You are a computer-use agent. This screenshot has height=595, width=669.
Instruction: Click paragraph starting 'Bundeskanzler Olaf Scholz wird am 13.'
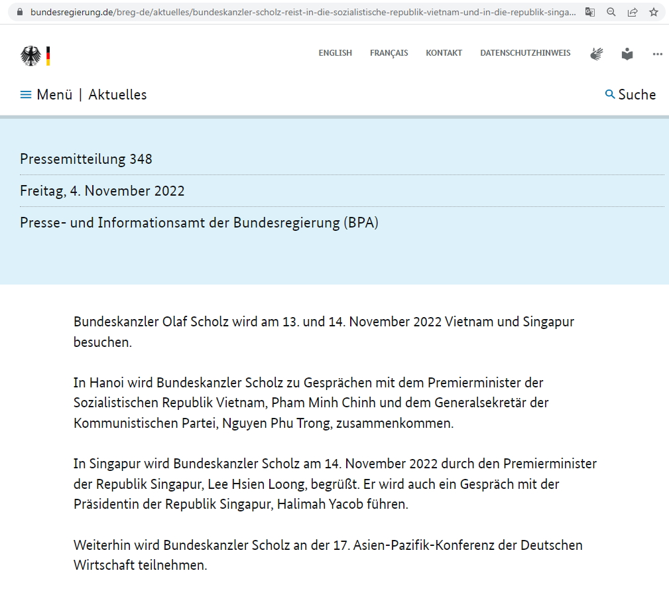pos(324,332)
